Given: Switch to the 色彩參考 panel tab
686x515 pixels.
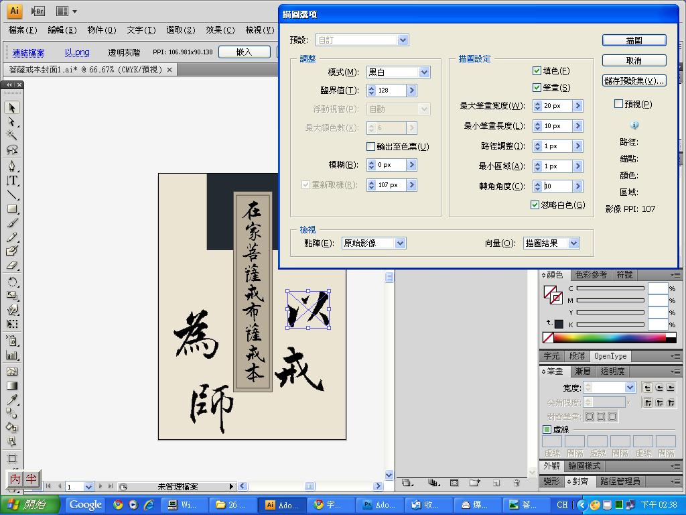Looking at the screenshot, I should (591, 275).
